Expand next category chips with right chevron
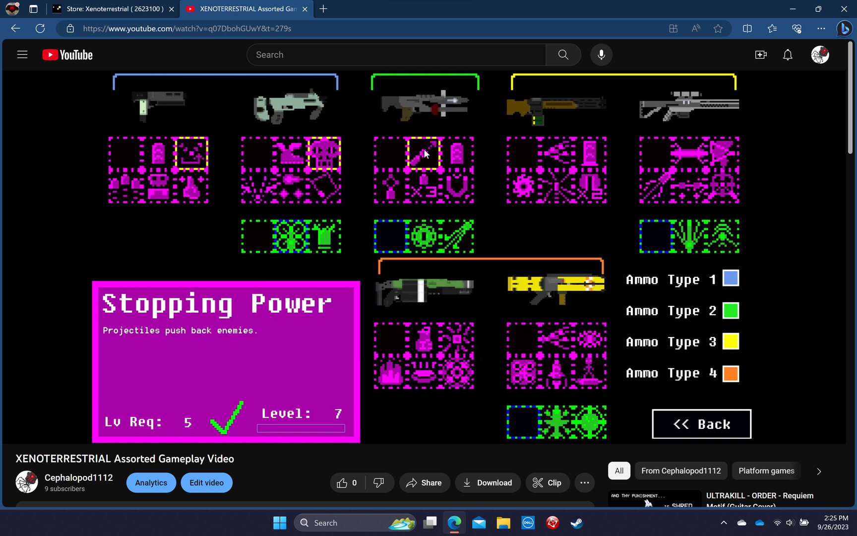 pyautogui.click(x=819, y=471)
